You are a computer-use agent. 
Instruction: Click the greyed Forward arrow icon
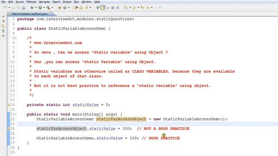[x=156, y=8]
